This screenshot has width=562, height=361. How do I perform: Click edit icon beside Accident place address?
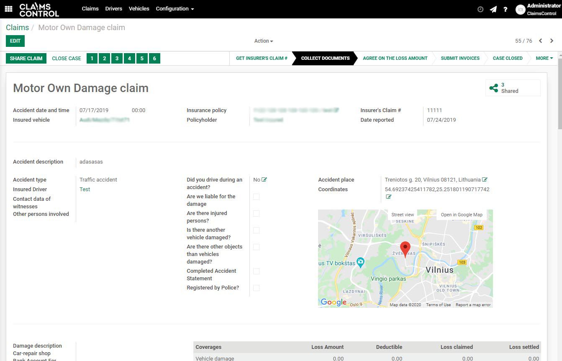click(485, 180)
